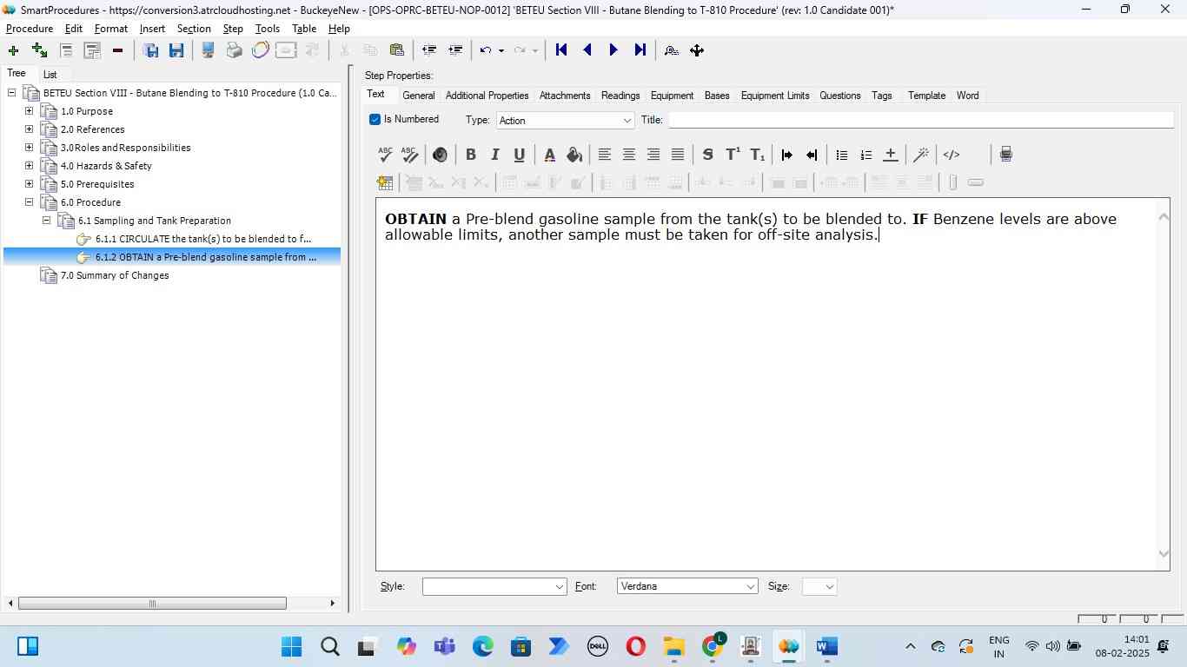Image resolution: width=1187 pixels, height=667 pixels.
Task: Open the Windows Start menu
Action: (x=292, y=647)
